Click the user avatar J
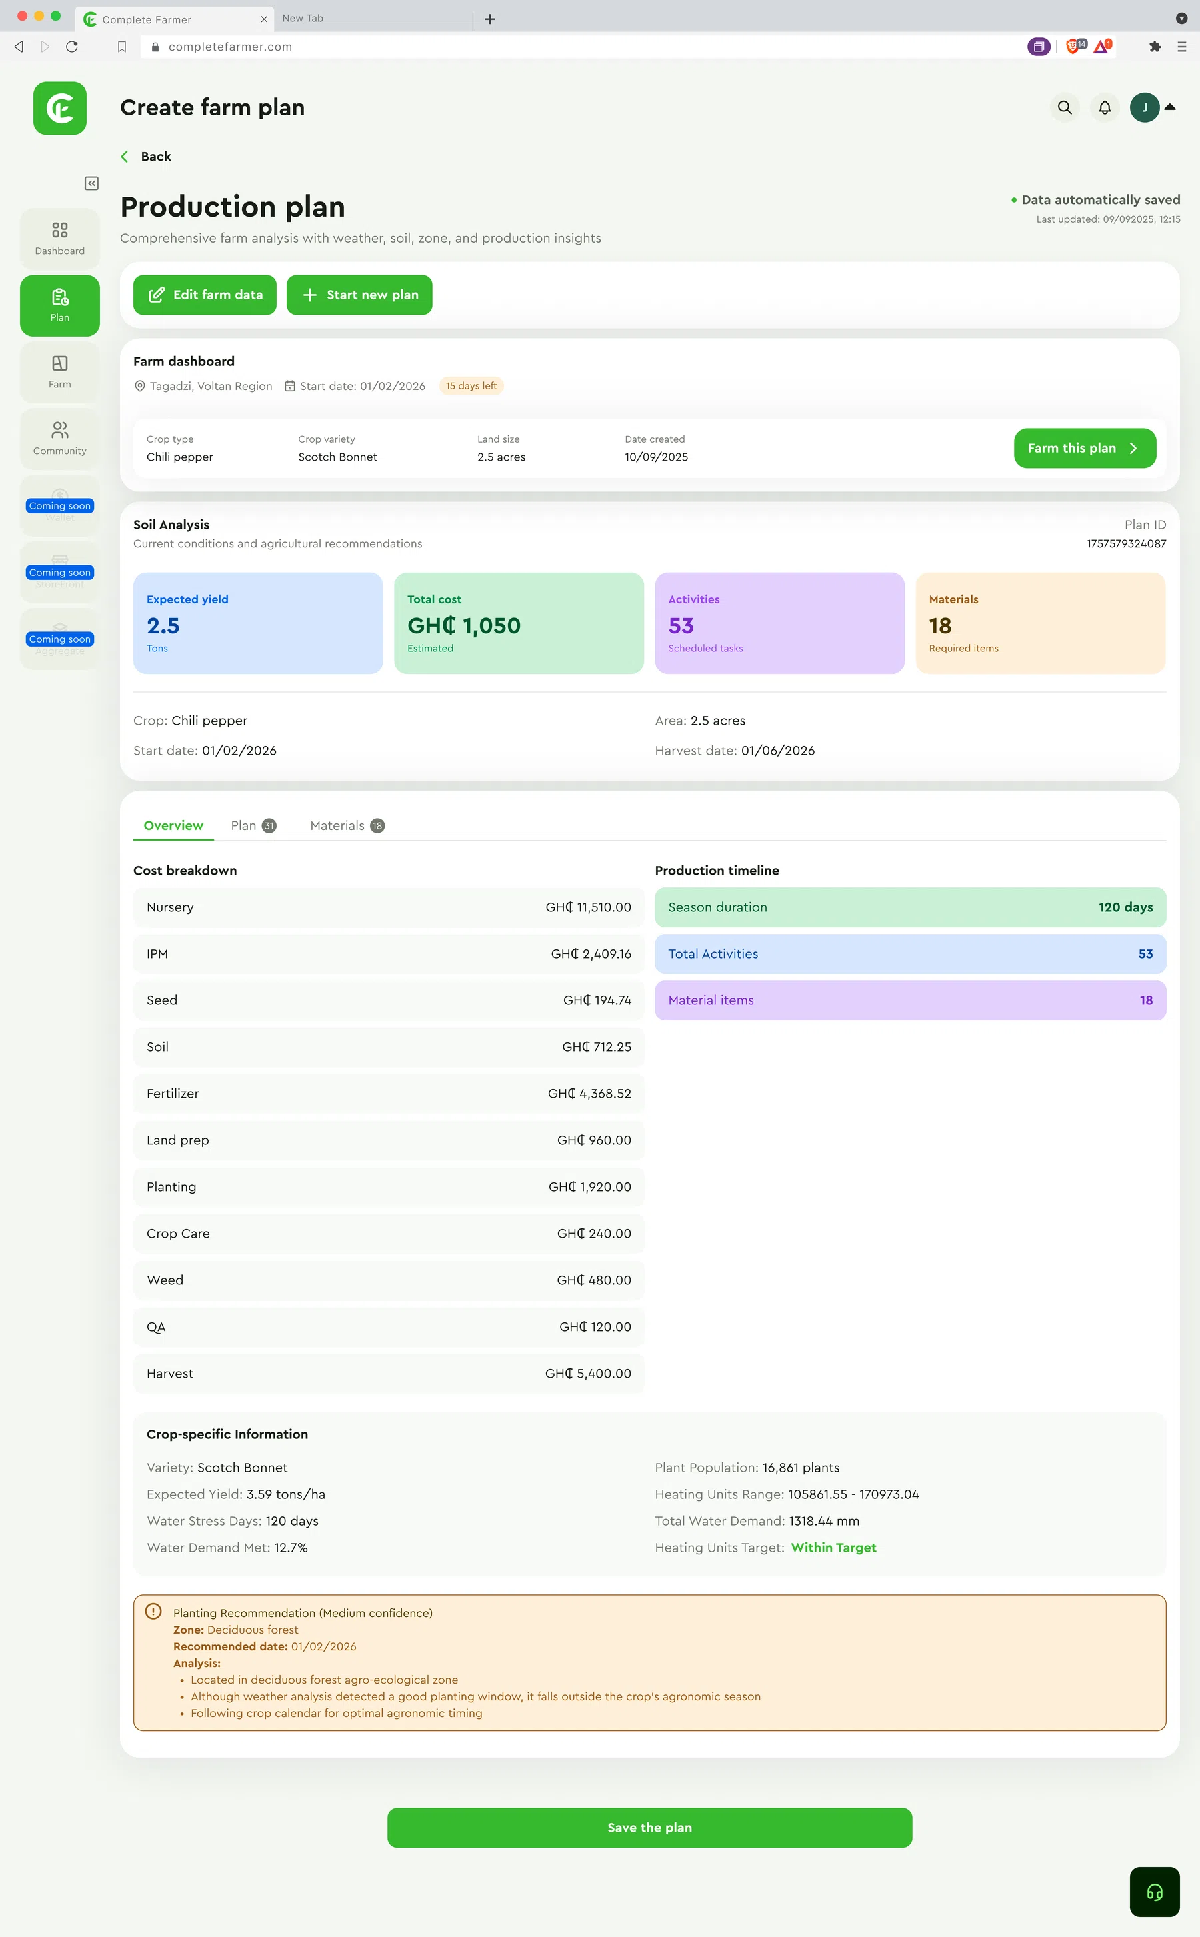 (x=1145, y=107)
